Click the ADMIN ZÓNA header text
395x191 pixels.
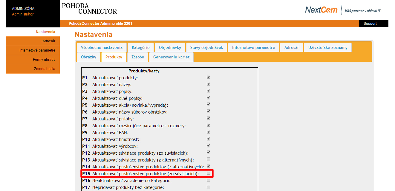pos(23,9)
